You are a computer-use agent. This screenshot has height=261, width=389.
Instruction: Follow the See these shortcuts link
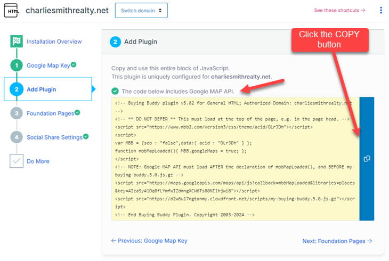point(339,11)
